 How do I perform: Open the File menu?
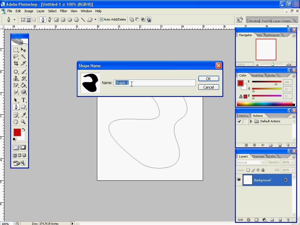(10, 11)
